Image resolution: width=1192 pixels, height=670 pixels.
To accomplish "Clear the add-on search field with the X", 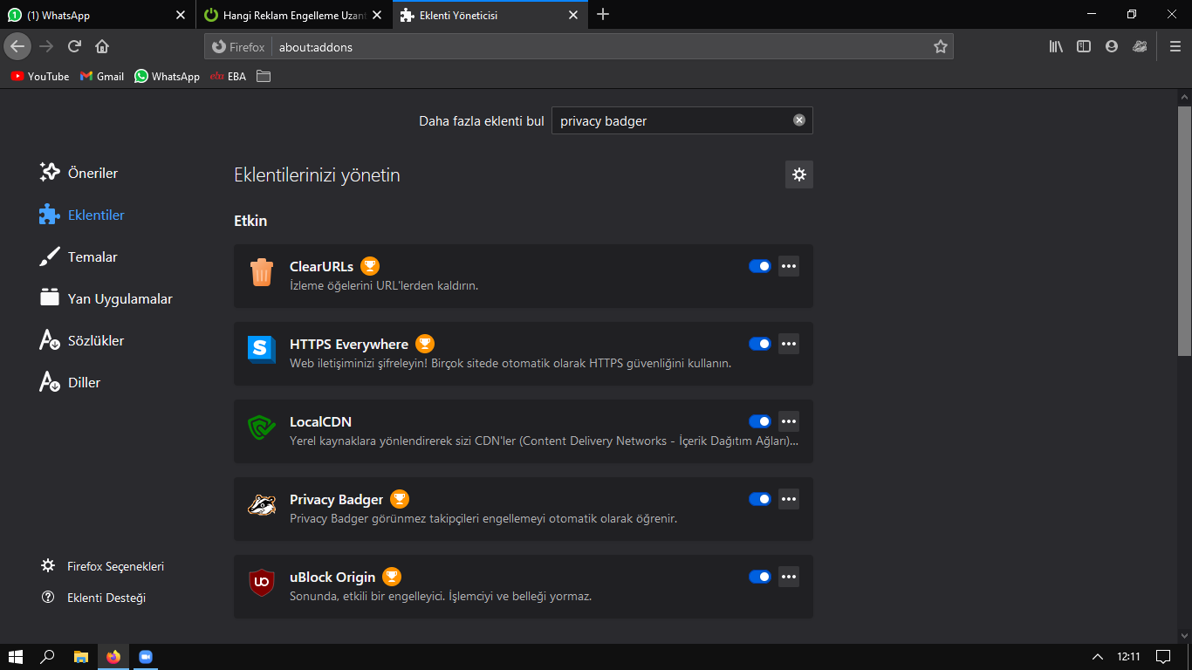I will pyautogui.click(x=799, y=120).
